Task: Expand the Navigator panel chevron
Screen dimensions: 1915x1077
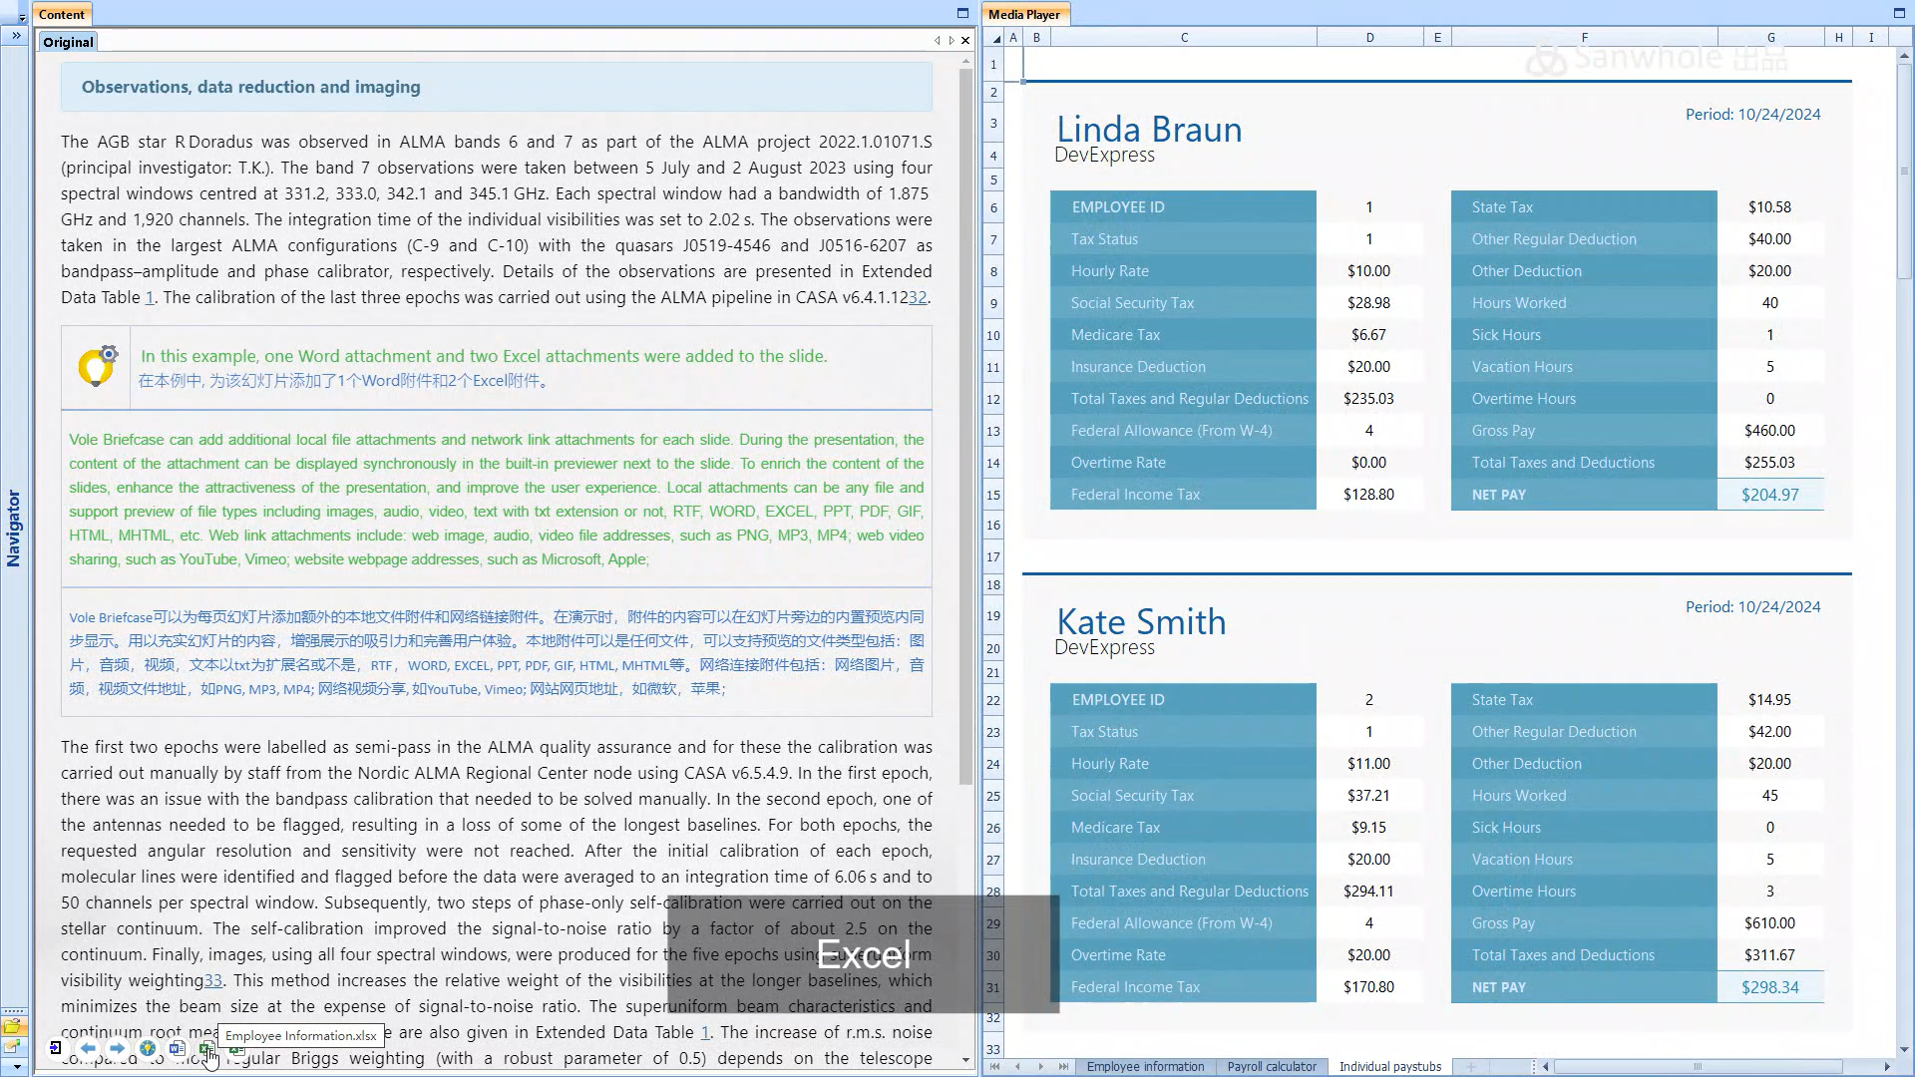Action: (16, 36)
